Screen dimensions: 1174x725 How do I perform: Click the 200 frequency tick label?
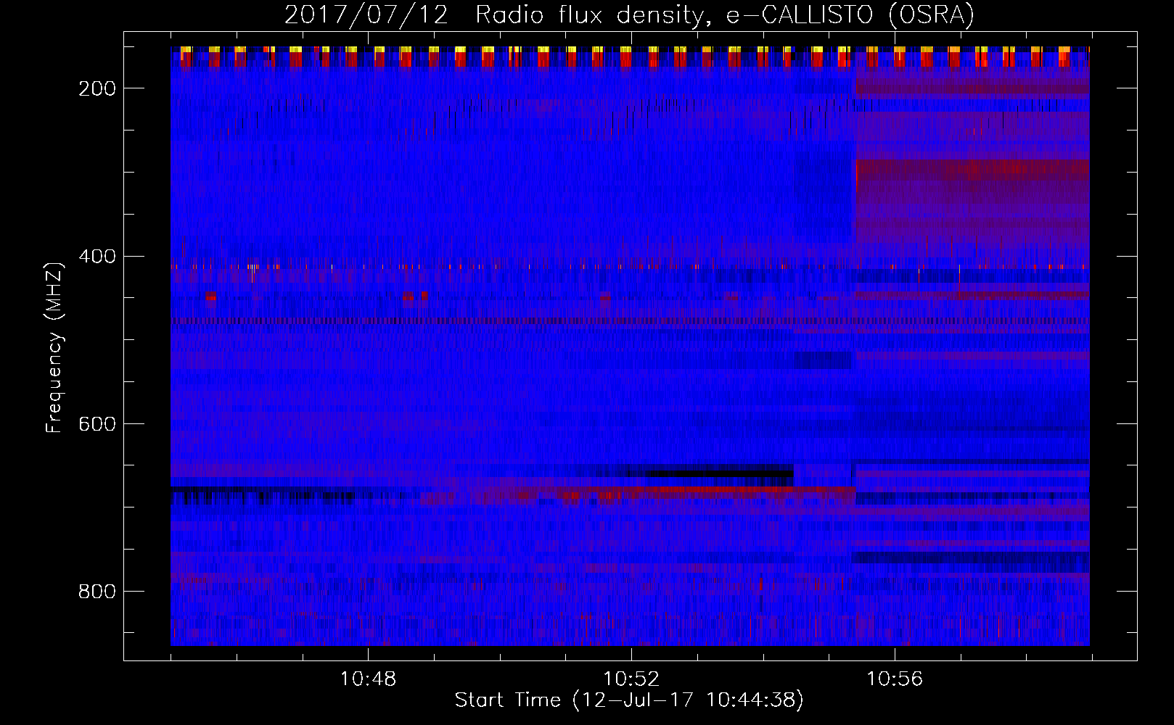tap(97, 88)
